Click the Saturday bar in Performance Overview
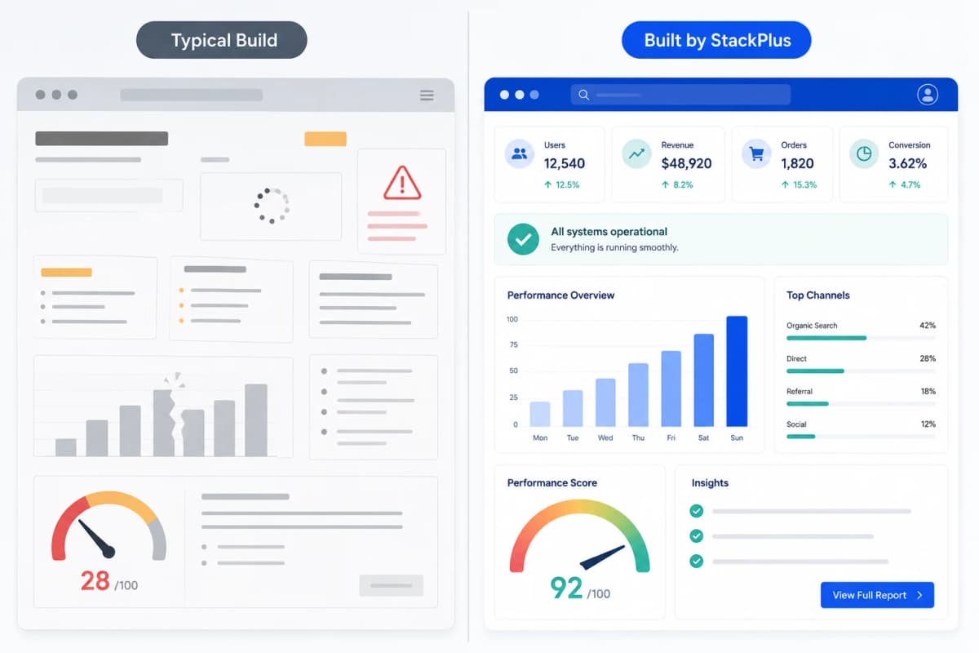This screenshot has width=979, height=653. pos(704,380)
